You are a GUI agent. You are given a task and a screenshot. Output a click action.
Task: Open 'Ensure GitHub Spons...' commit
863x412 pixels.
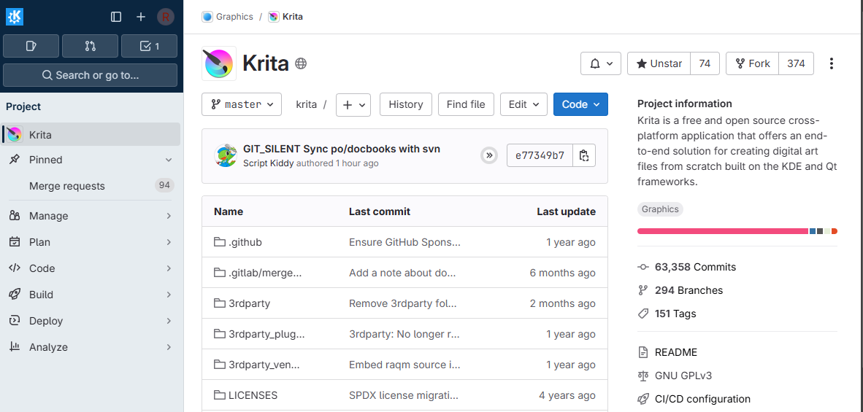[x=404, y=242]
